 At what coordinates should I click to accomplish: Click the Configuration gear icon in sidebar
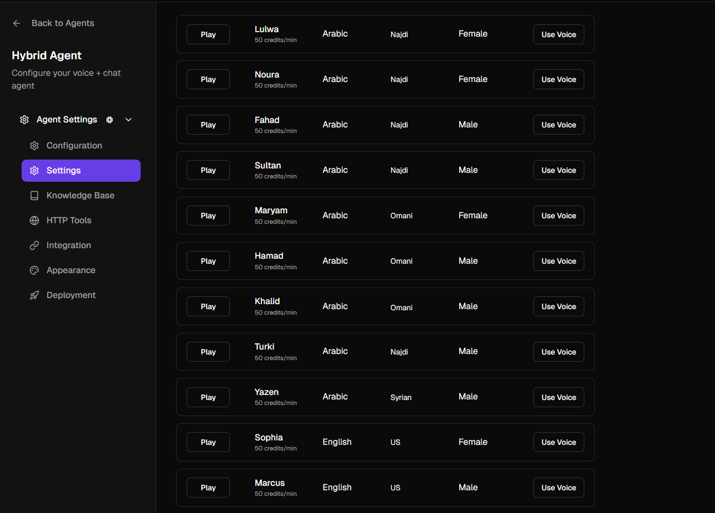(x=34, y=145)
